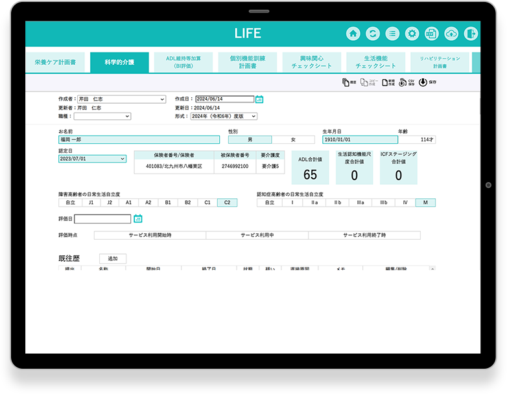Viewport: 507px width, 394px height.
Task: Select サービス利用中 evaluation point
Action: pyautogui.click(x=257, y=235)
